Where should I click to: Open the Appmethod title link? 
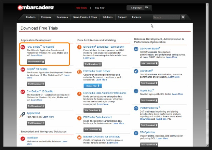tap(33, 113)
